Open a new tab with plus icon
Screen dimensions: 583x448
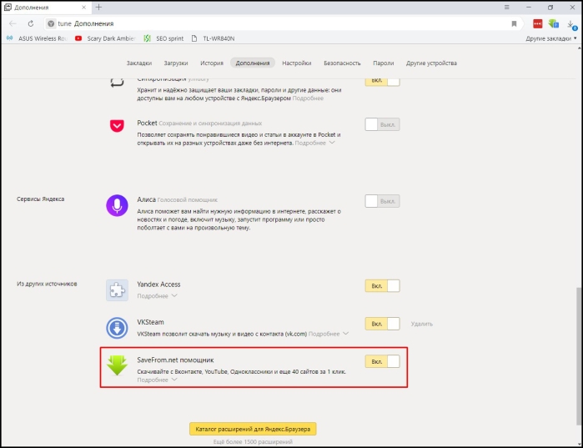(x=98, y=7)
